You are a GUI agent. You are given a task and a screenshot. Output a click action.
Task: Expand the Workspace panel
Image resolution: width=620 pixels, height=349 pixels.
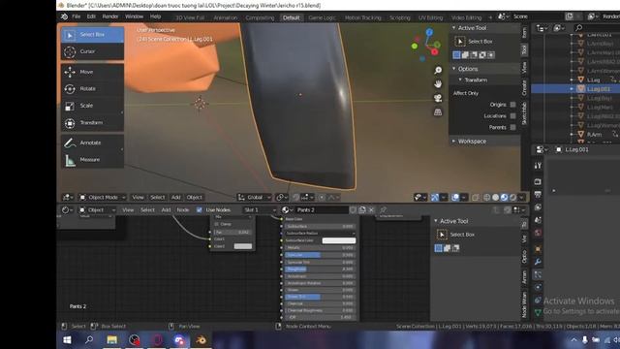(454, 142)
